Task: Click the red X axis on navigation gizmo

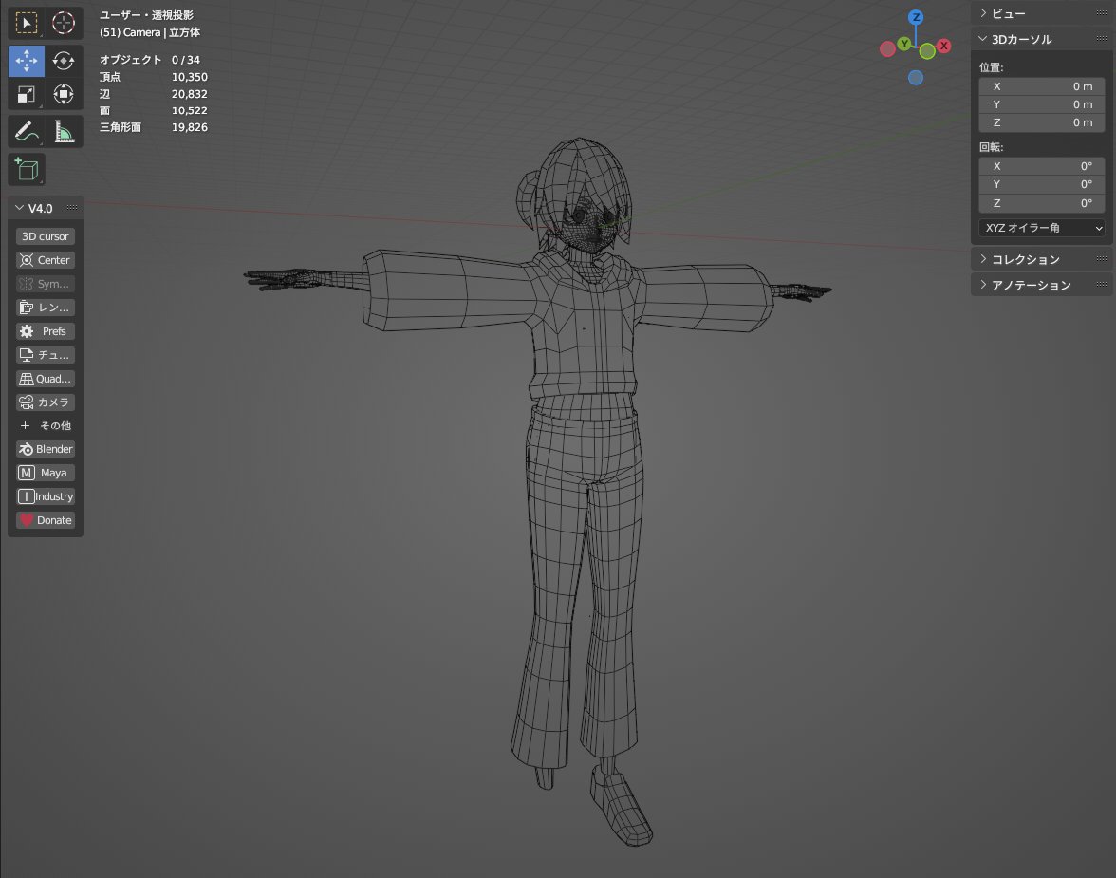Action: pyautogui.click(x=943, y=45)
